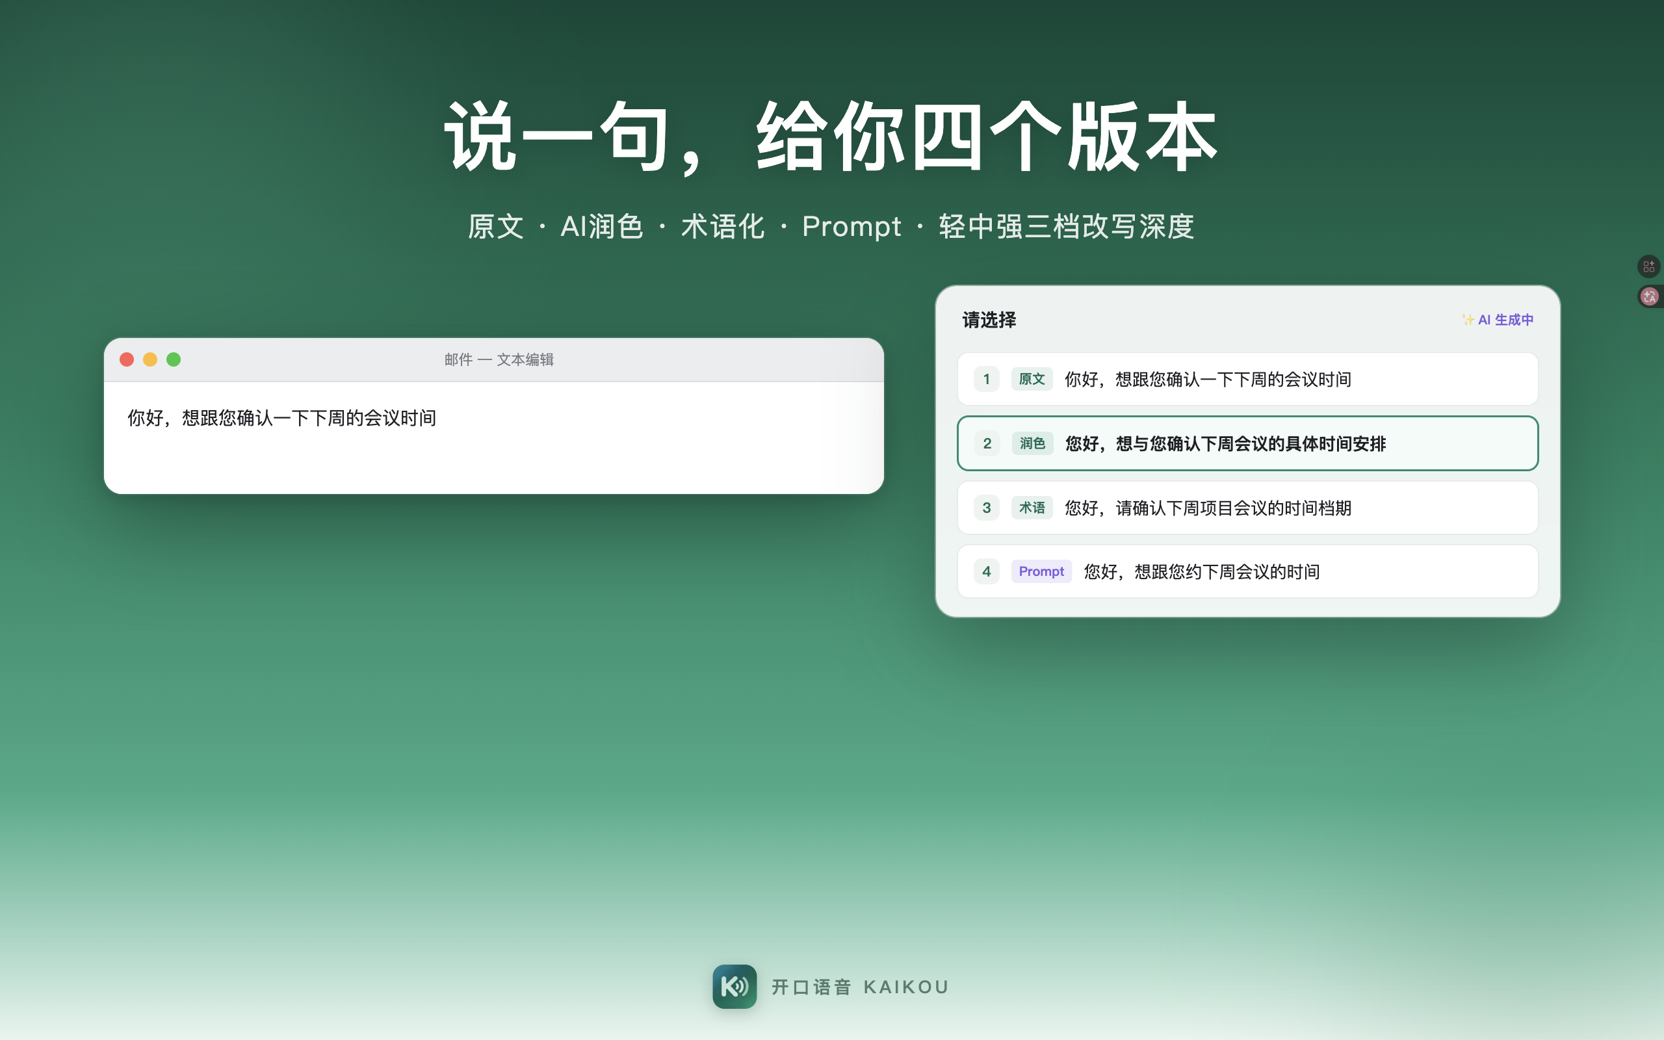This screenshot has height=1040, width=1664.
Task: Click number badge 1 in the list
Action: click(986, 379)
